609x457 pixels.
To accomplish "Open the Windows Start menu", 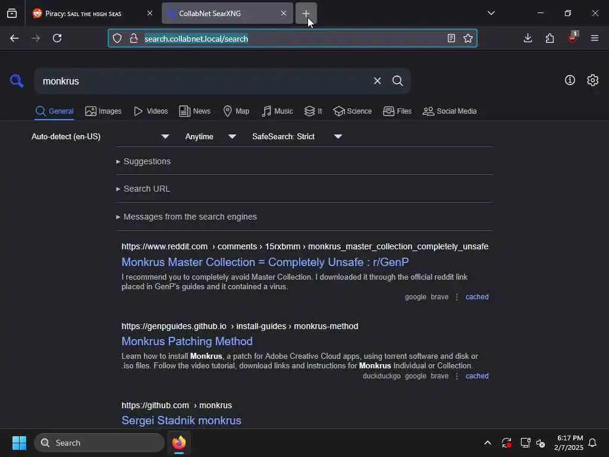I will (20, 443).
